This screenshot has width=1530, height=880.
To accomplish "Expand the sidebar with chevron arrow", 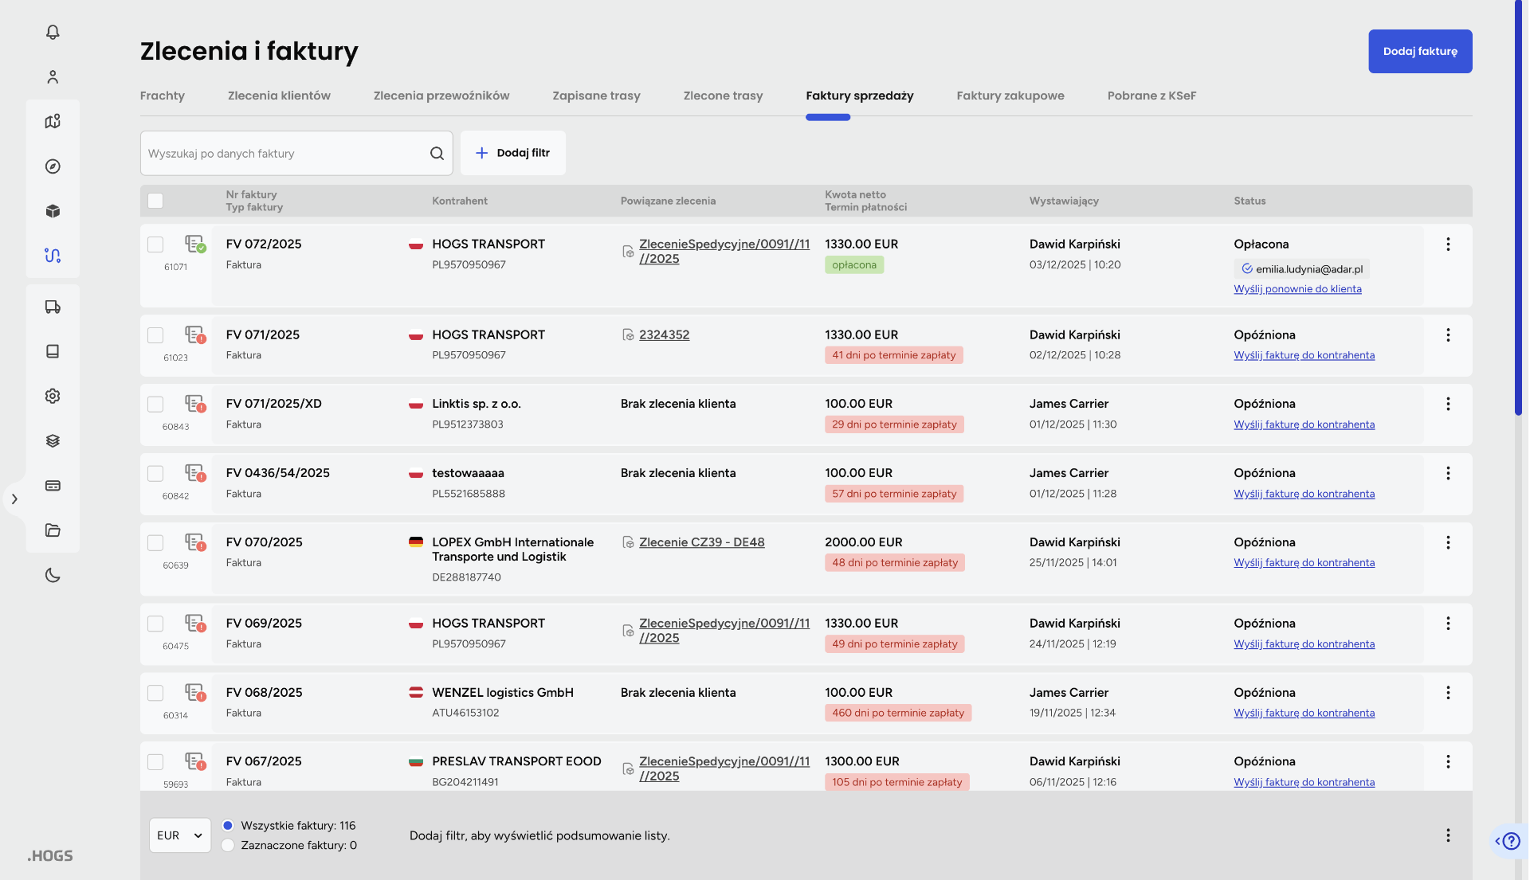I will pyautogui.click(x=14, y=499).
